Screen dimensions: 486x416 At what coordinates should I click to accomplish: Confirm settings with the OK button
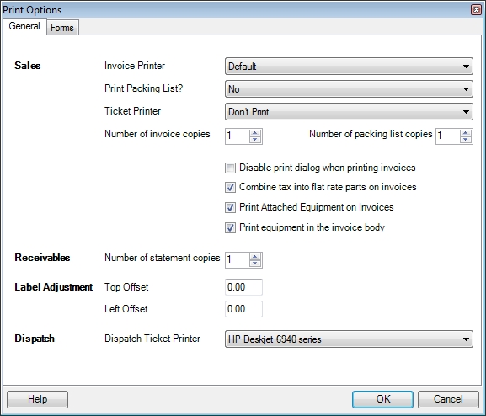pyautogui.click(x=382, y=399)
